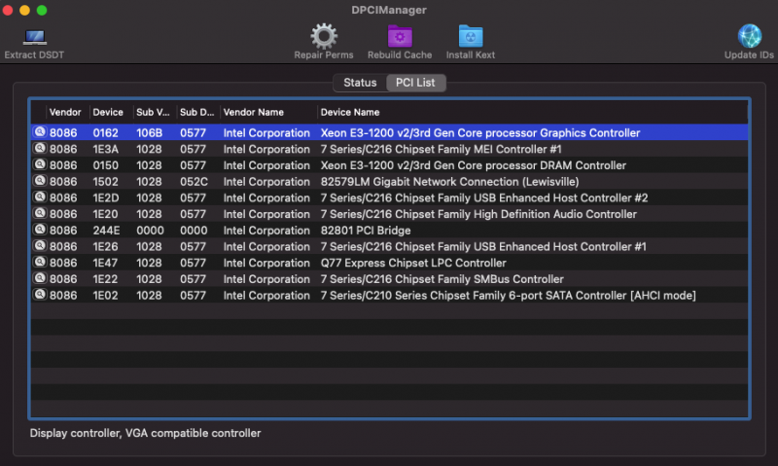The width and height of the screenshot is (778, 466).
Task: Click magnifier icon for USB Host Controller #2 row
Action: point(40,197)
